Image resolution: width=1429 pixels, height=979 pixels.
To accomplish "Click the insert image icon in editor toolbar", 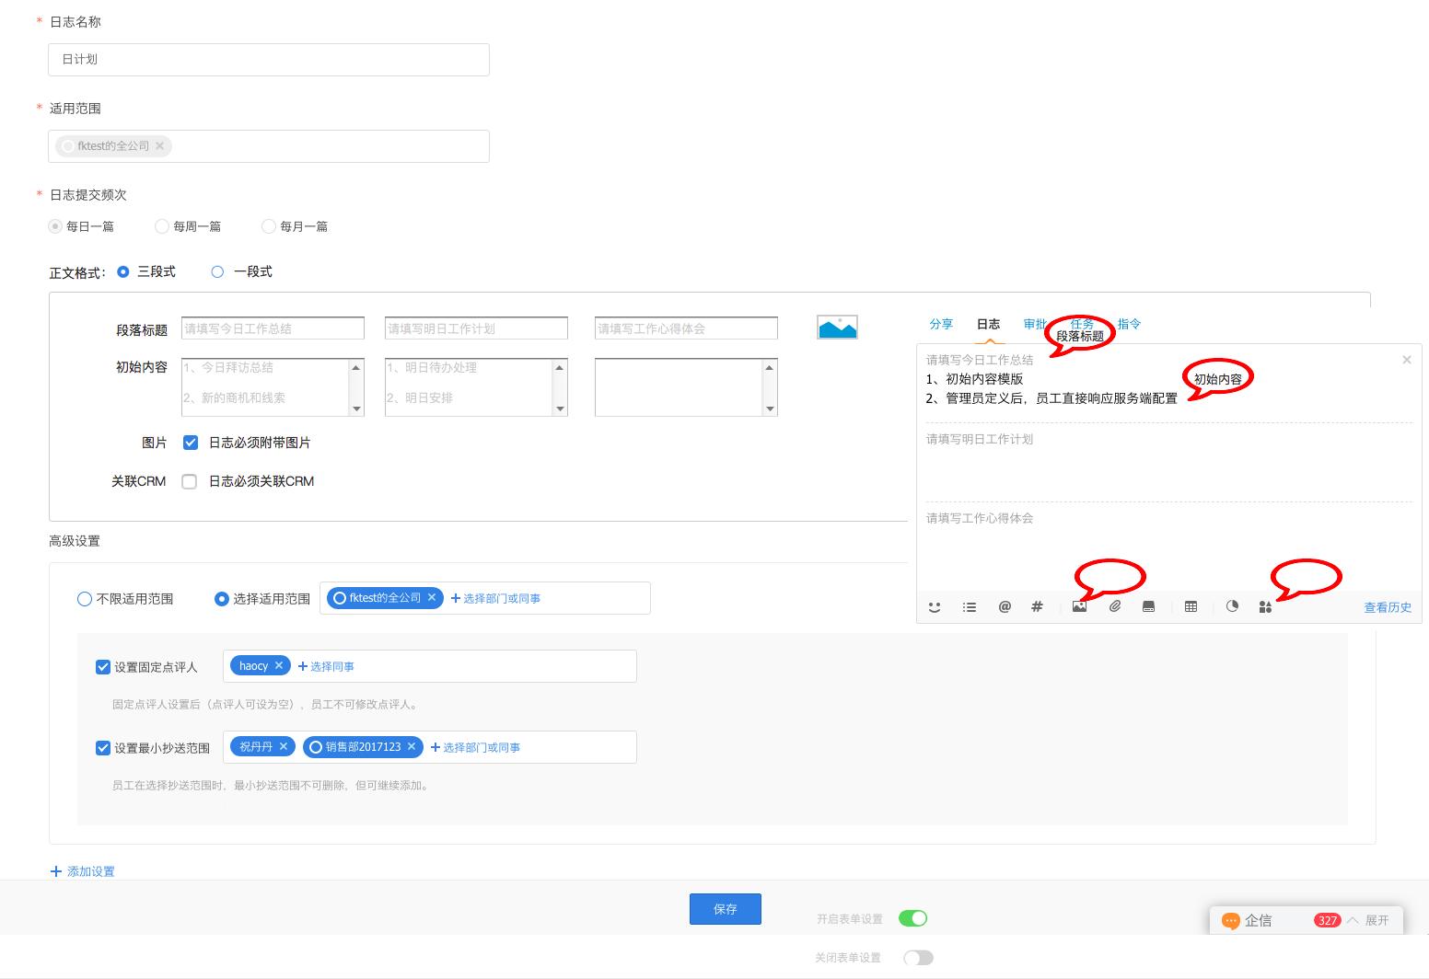I will pos(1080,607).
